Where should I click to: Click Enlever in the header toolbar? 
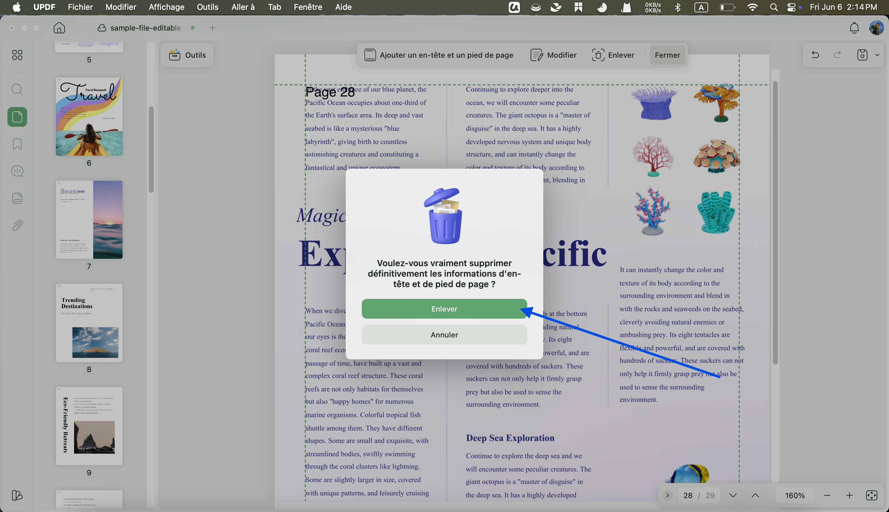click(613, 55)
